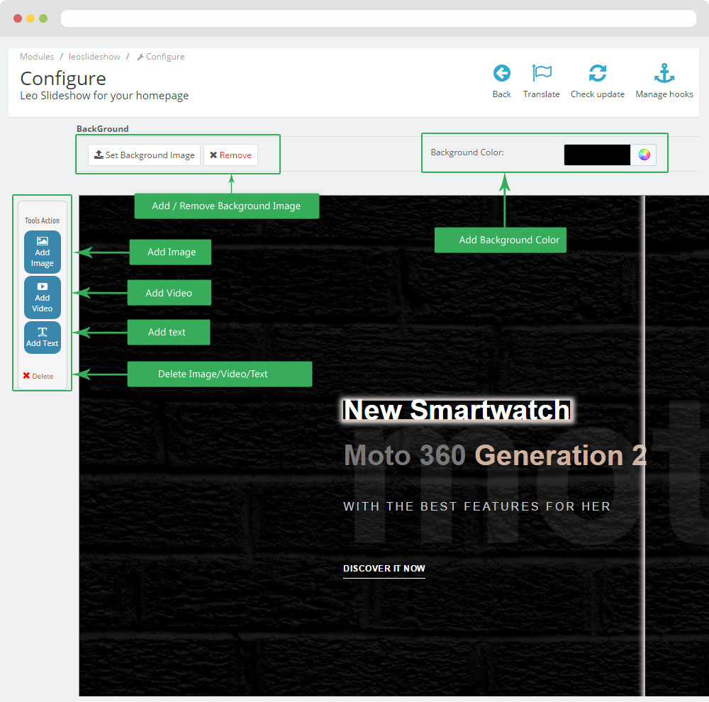
Task: Click the green maximize window dot
Action: click(43, 18)
